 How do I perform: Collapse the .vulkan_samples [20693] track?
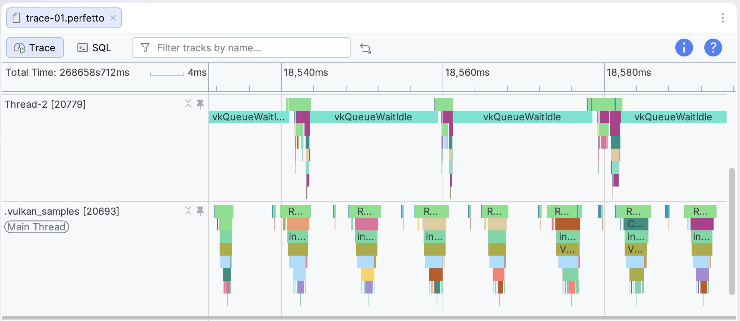[x=188, y=211]
